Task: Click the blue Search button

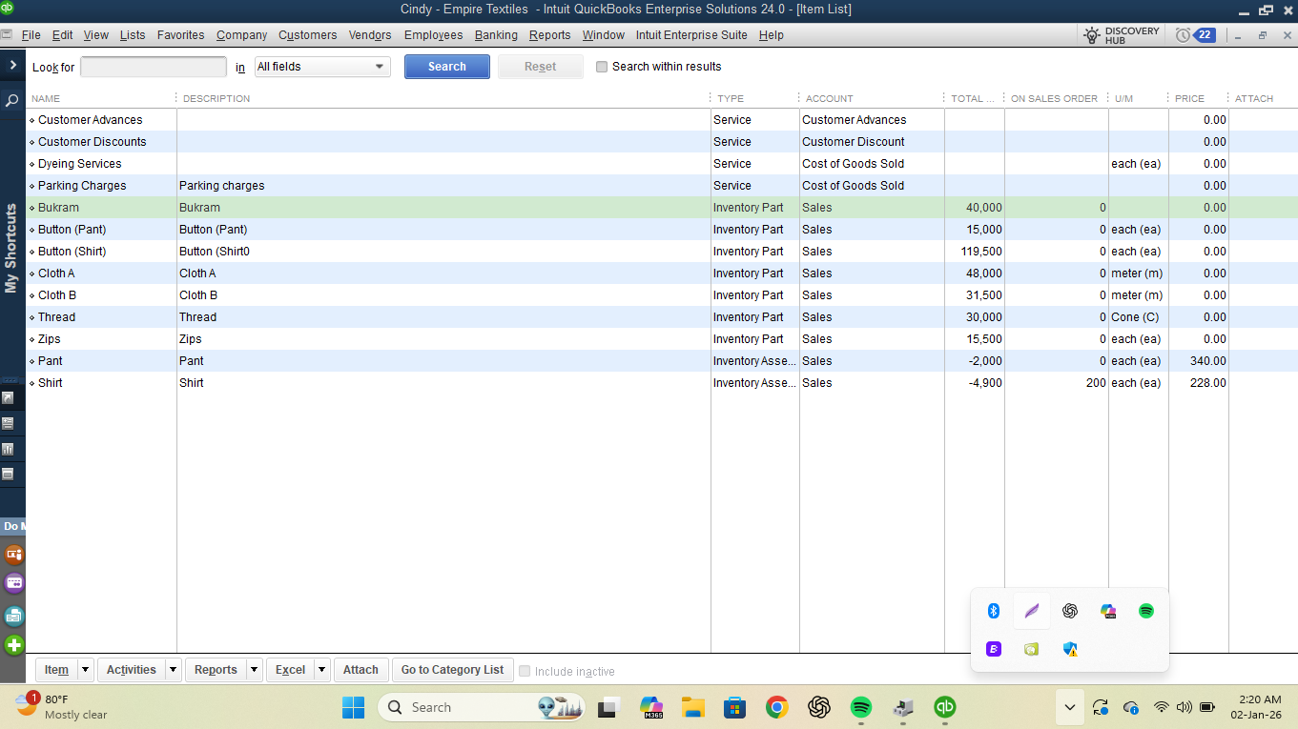Action: pyautogui.click(x=447, y=67)
